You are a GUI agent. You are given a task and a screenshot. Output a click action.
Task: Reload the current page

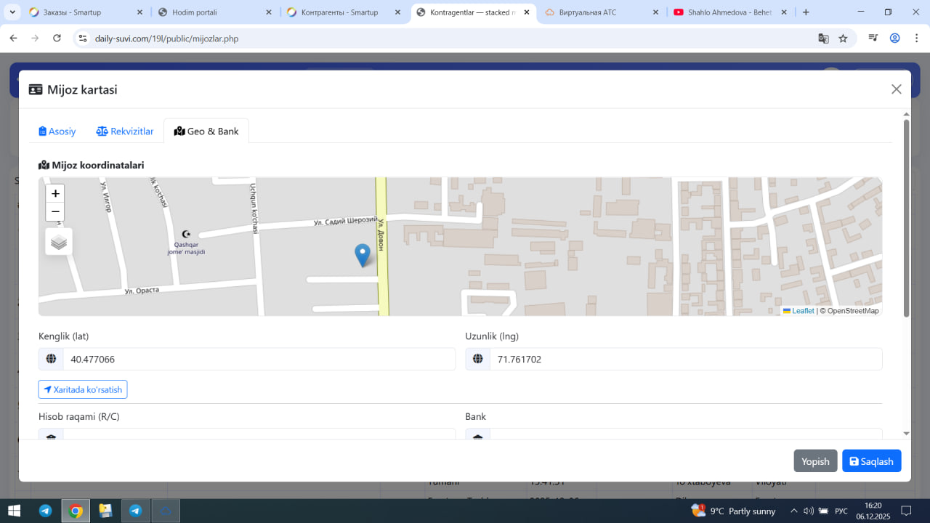(x=57, y=38)
